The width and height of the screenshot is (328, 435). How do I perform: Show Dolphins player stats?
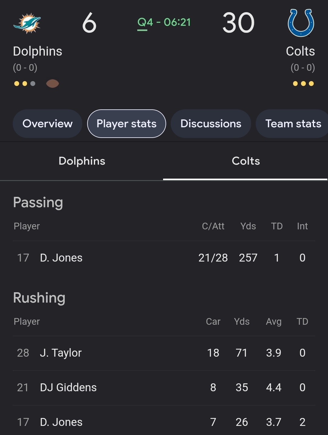[82, 161]
